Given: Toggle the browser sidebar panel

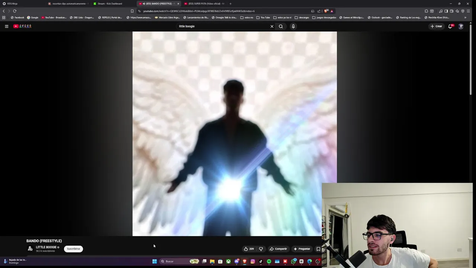Looking at the screenshot, I should (x=446, y=11).
